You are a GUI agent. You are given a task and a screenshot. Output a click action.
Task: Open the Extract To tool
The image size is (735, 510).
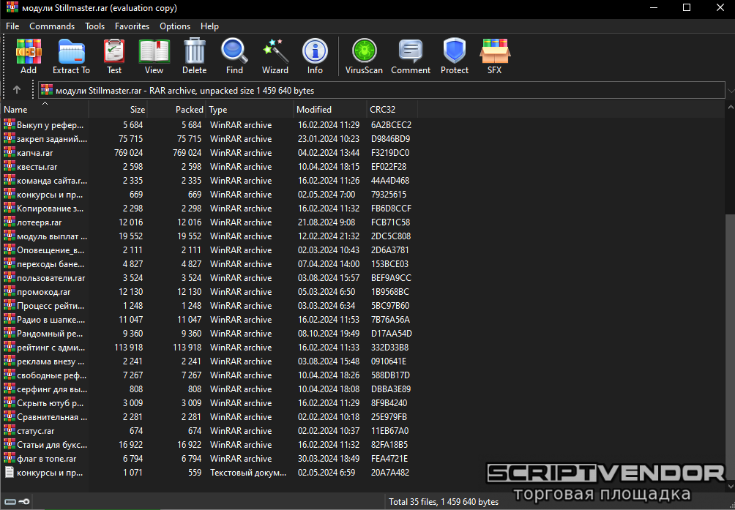(71, 56)
